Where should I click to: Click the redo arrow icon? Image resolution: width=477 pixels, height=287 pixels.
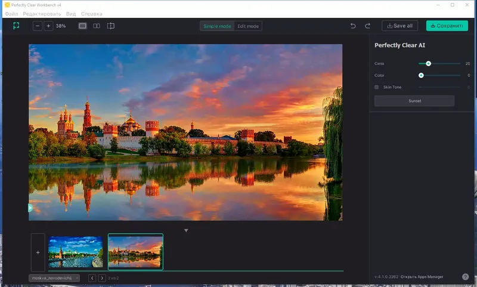[x=368, y=26]
